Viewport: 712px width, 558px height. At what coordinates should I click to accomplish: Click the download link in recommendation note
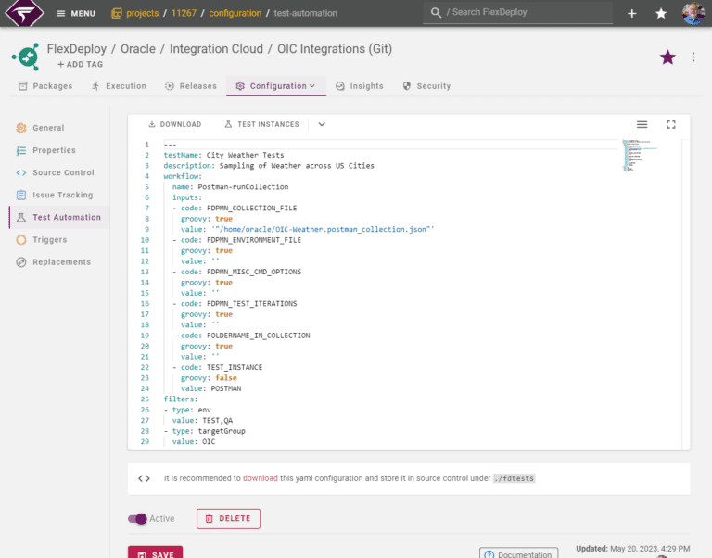(261, 478)
